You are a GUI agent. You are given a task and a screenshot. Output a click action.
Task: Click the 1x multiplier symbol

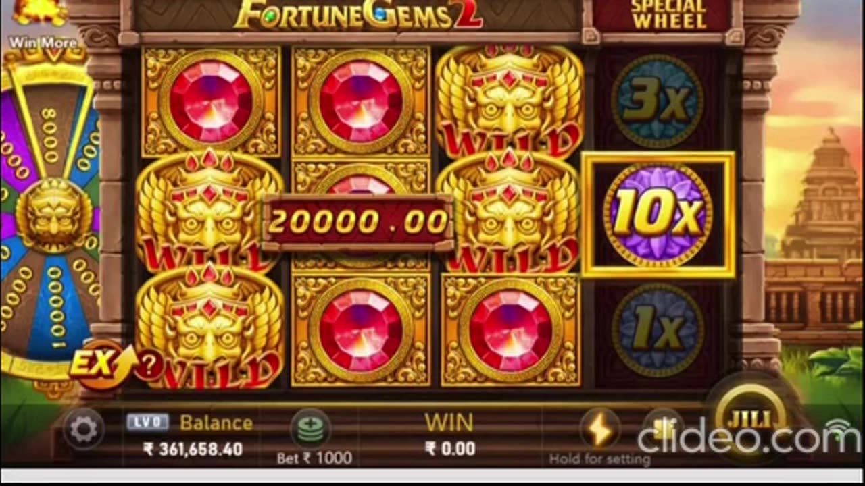(657, 329)
